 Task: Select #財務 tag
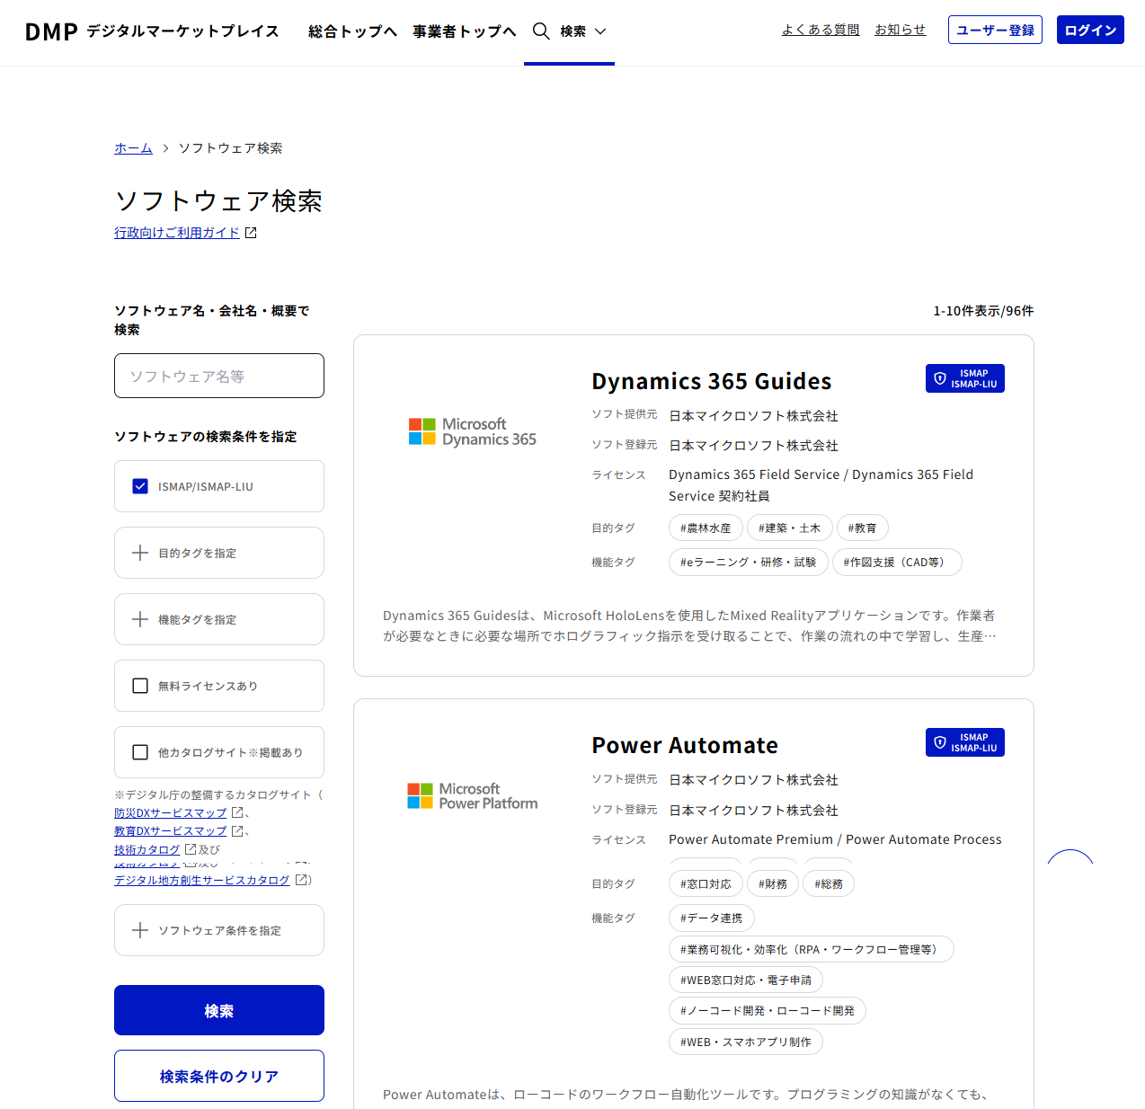tap(773, 883)
